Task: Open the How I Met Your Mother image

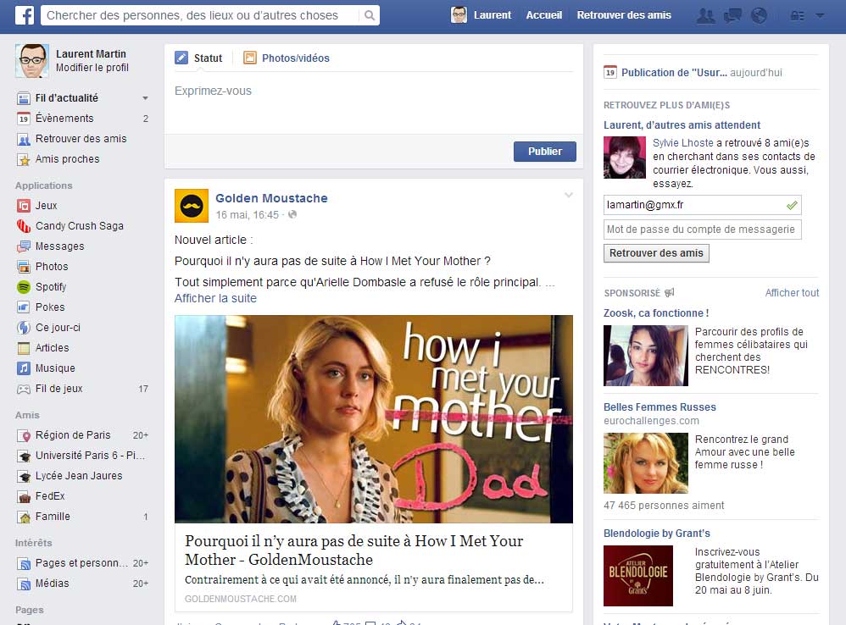Action: tap(373, 419)
